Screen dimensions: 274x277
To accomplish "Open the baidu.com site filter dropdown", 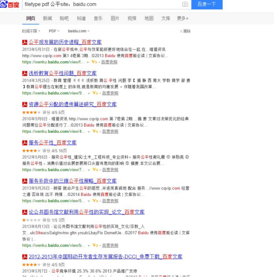I will point(79,31).
